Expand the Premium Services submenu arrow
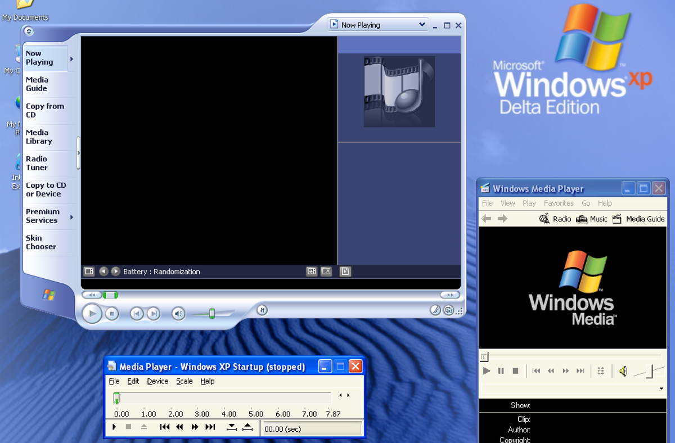Screen dimensions: 675x443 (71, 216)
